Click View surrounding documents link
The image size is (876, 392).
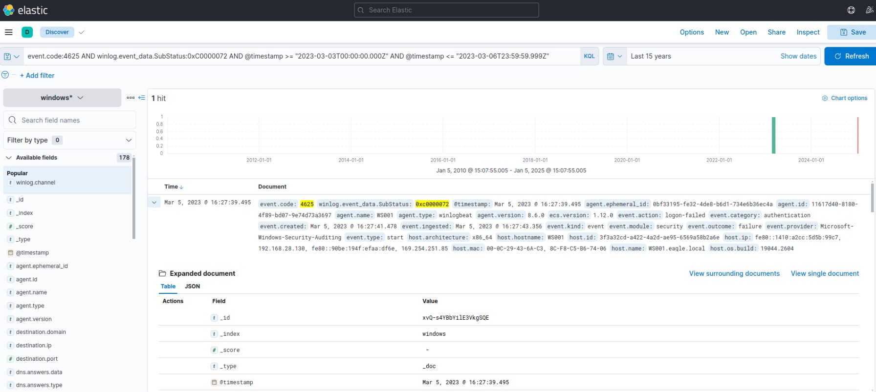734,273
